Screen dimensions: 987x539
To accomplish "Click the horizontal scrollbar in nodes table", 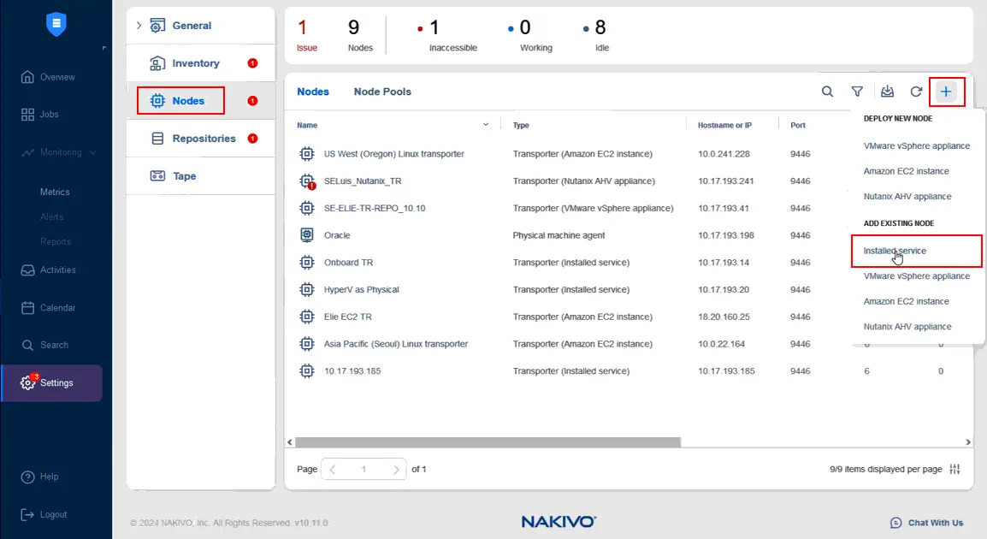I will [488, 442].
